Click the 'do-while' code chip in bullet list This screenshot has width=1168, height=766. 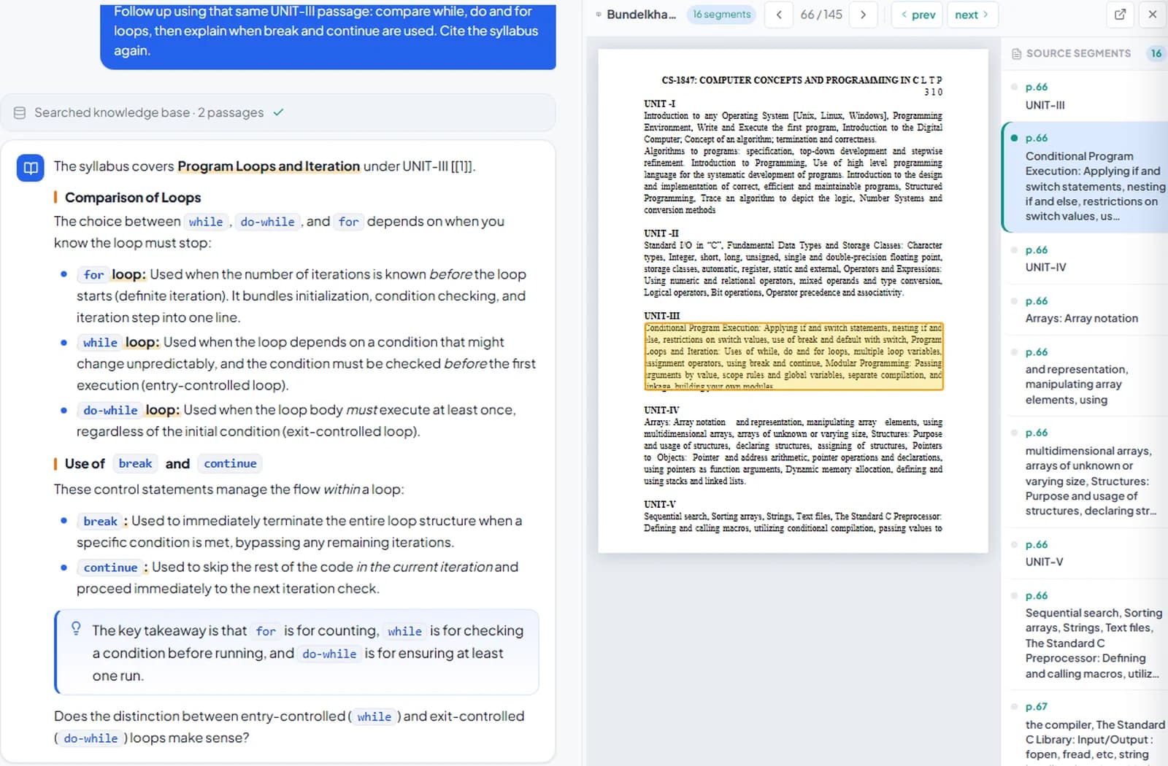pos(110,410)
